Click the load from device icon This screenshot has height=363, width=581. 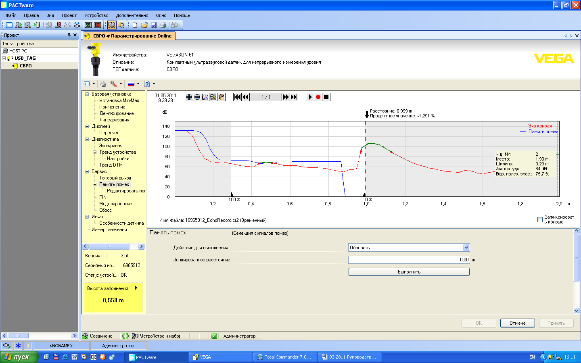point(28,25)
